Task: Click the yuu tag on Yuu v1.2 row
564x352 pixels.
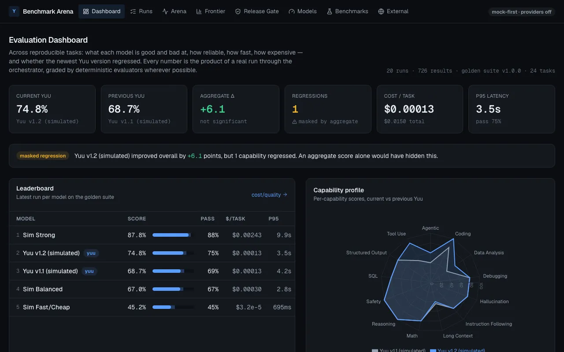Action: point(91,253)
